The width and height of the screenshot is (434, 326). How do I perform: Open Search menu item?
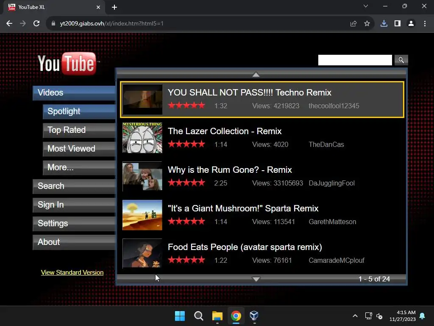74,186
